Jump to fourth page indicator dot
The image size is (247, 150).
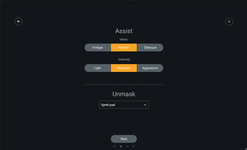(x=133, y=146)
